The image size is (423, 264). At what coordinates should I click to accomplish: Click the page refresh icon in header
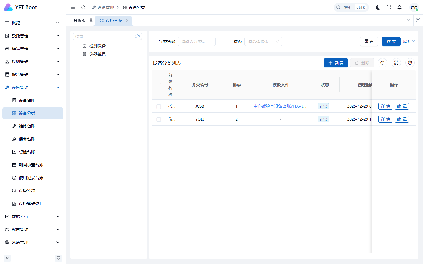83,7
